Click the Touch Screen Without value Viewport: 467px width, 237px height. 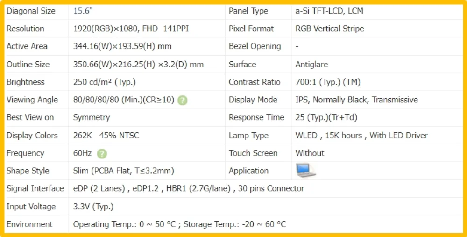point(310,153)
